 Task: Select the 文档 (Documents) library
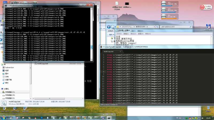point(5,77)
